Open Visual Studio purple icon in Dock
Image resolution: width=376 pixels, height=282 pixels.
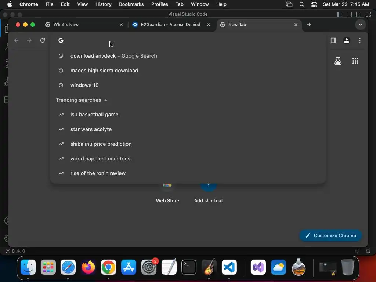pyautogui.click(x=258, y=267)
